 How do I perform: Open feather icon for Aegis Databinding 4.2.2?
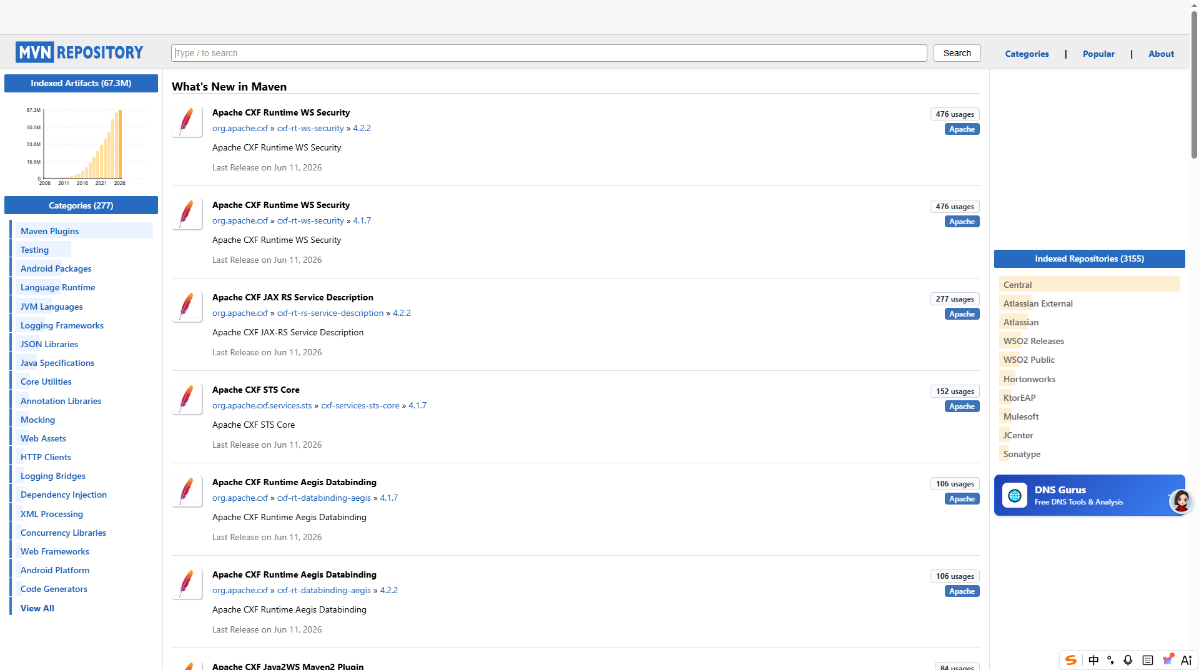[x=187, y=584]
